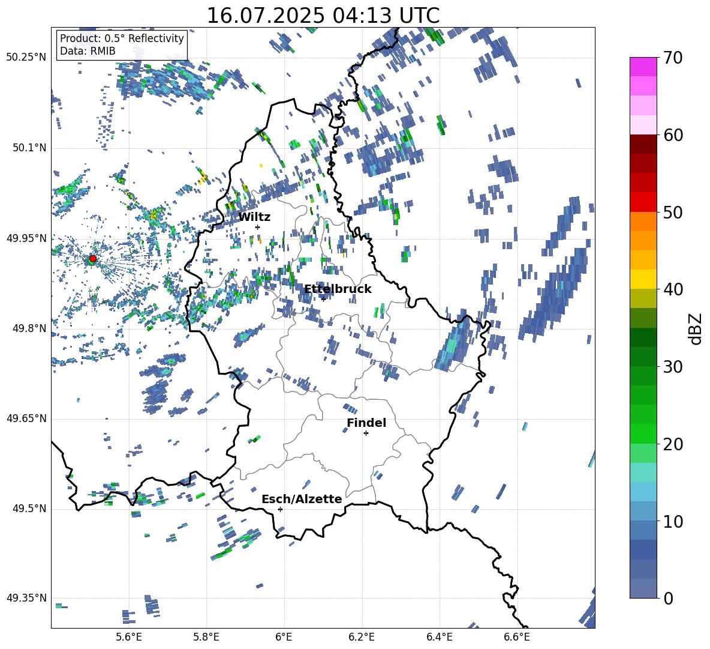Click the 49.95°N latitude label

click(x=26, y=238)
